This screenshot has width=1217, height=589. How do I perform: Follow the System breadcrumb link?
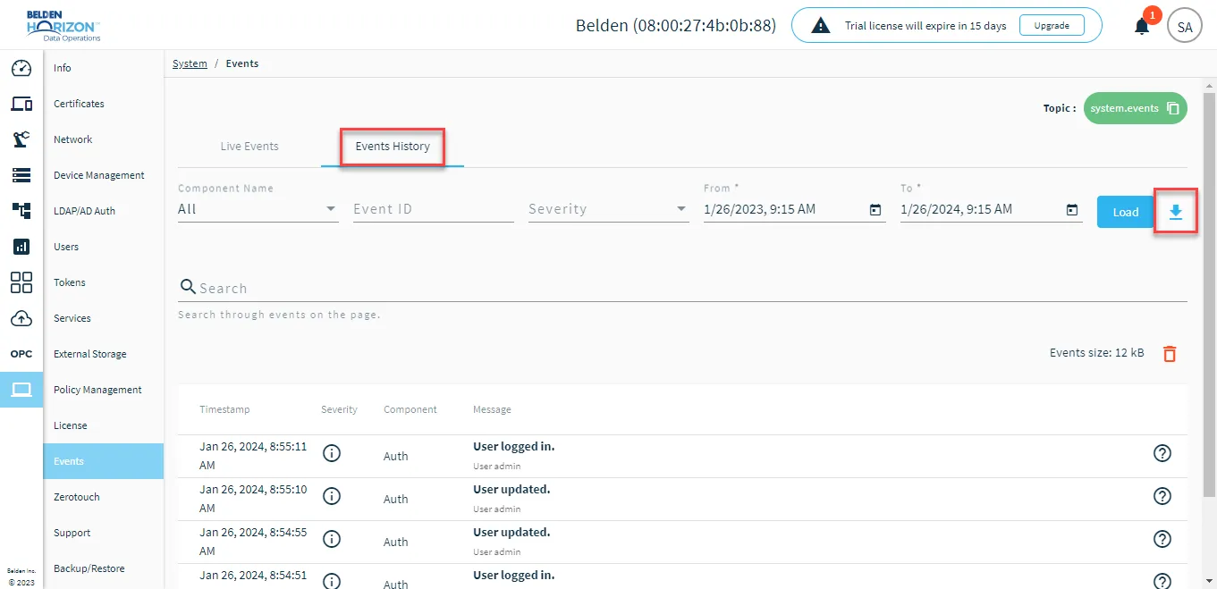click(x=190, y=63)
